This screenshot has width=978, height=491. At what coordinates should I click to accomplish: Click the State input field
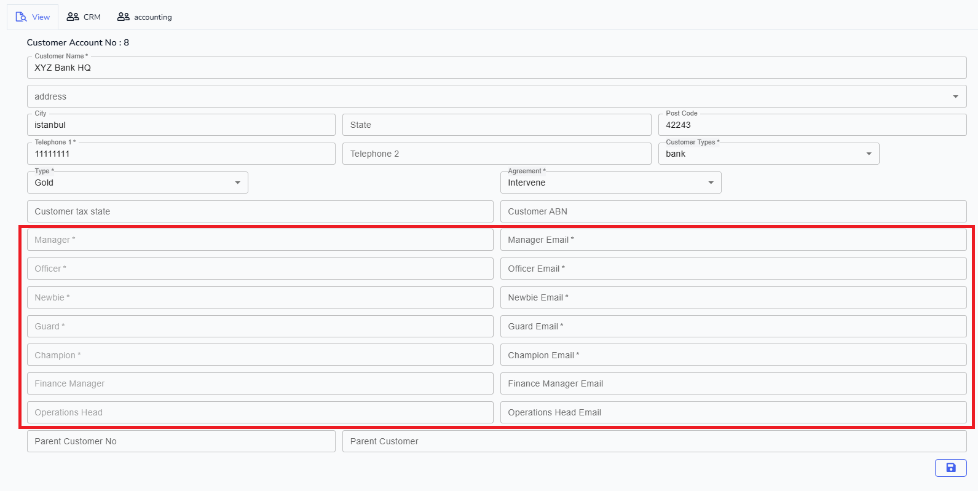pos(496,125)
